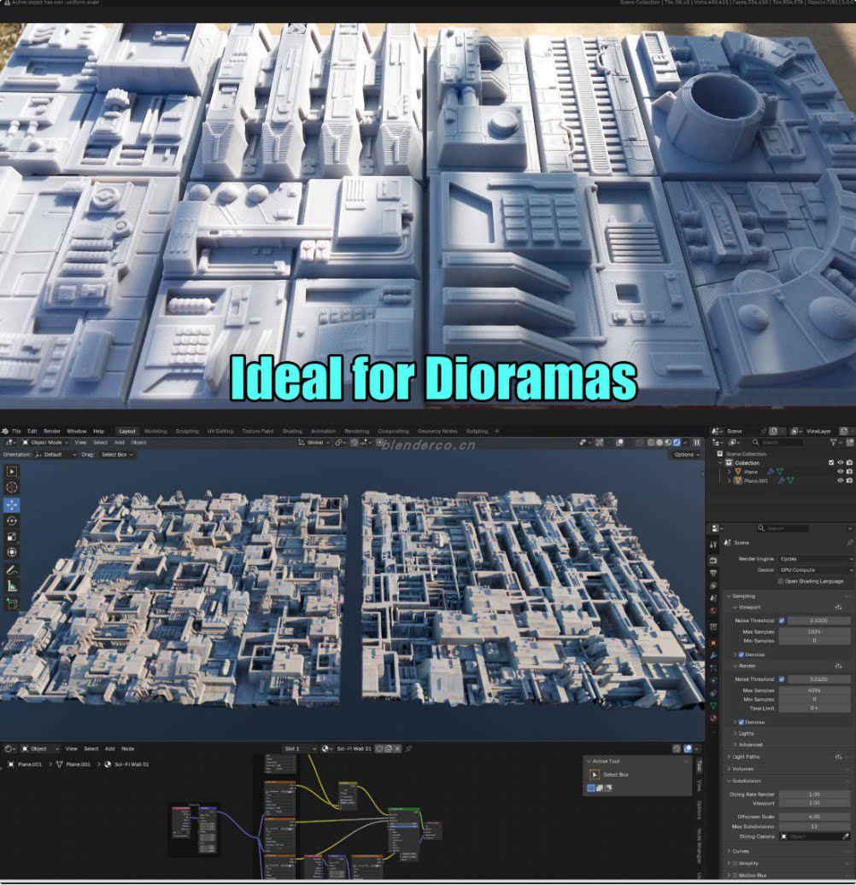This screenshot has height=885, width=856.
Task: Open the Output properties tab
Action: click(x=713, y=573)
